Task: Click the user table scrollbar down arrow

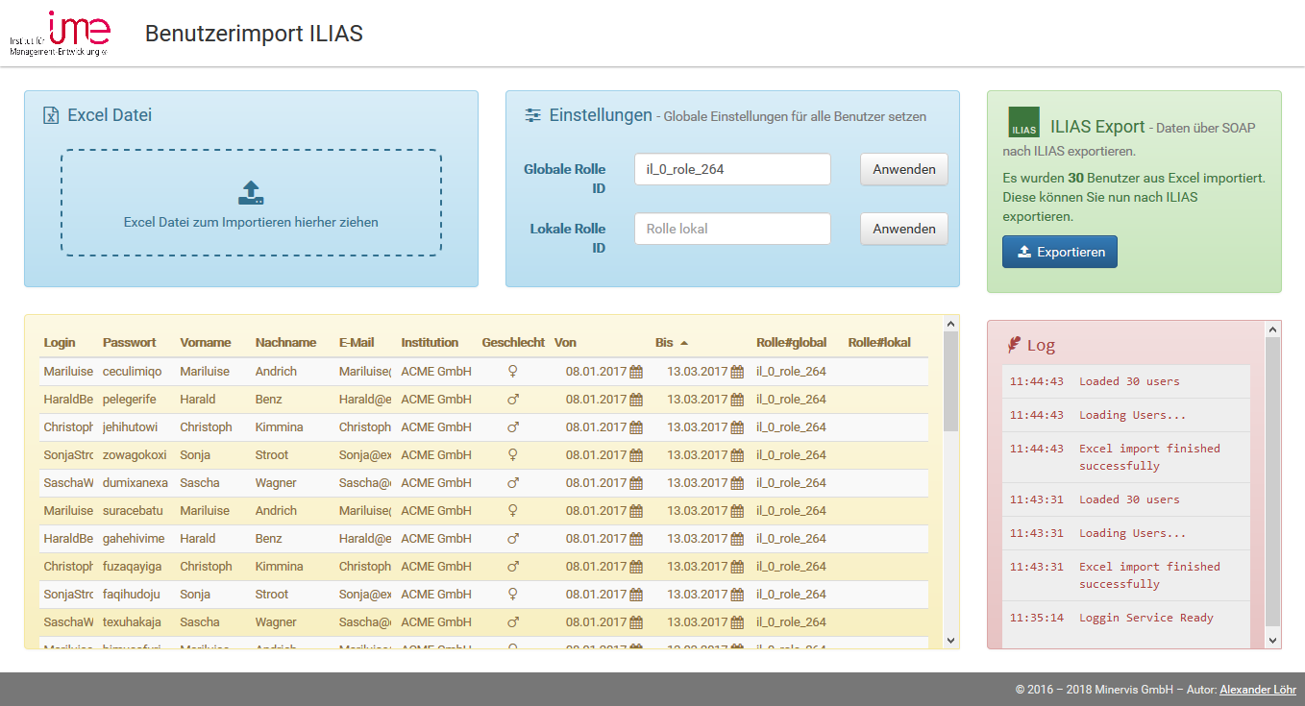Action: click(951, 640)
